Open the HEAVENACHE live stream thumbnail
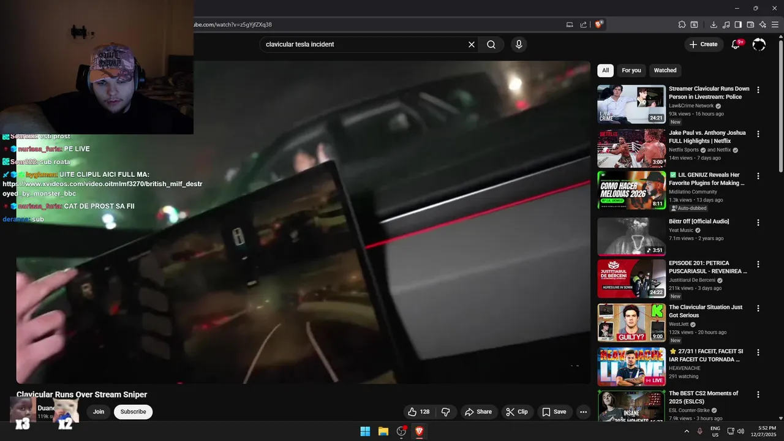784x441 pixels. click(631, 367)
